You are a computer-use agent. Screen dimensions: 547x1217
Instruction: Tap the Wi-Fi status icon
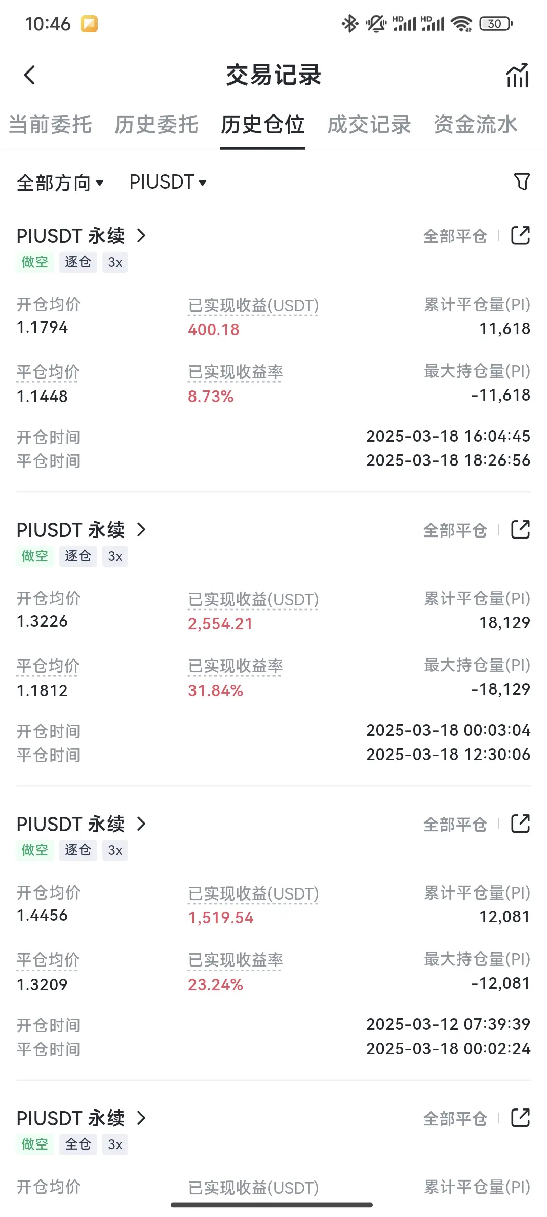point(461,23)
